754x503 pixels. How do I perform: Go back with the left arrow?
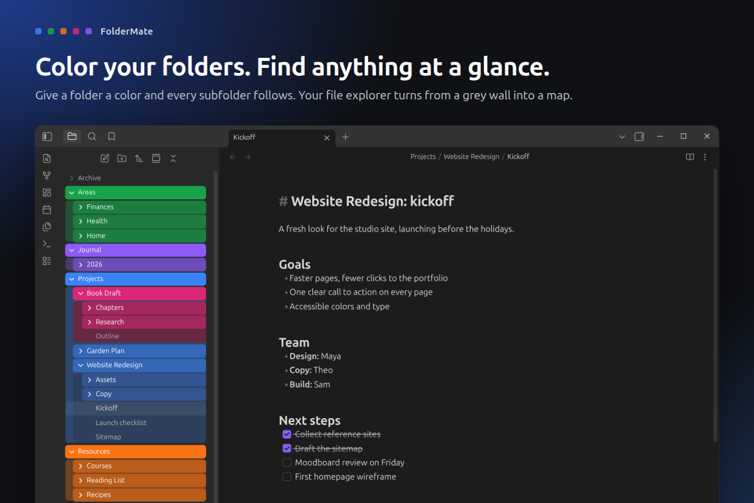click(233, 157)
